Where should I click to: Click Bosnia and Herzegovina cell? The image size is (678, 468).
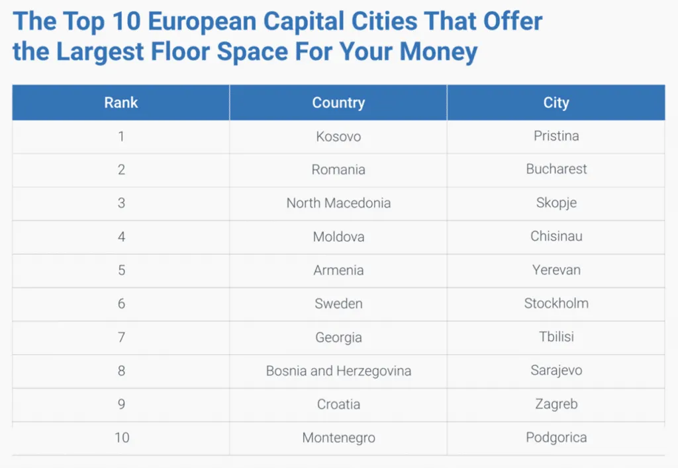[x=338, y=371]
